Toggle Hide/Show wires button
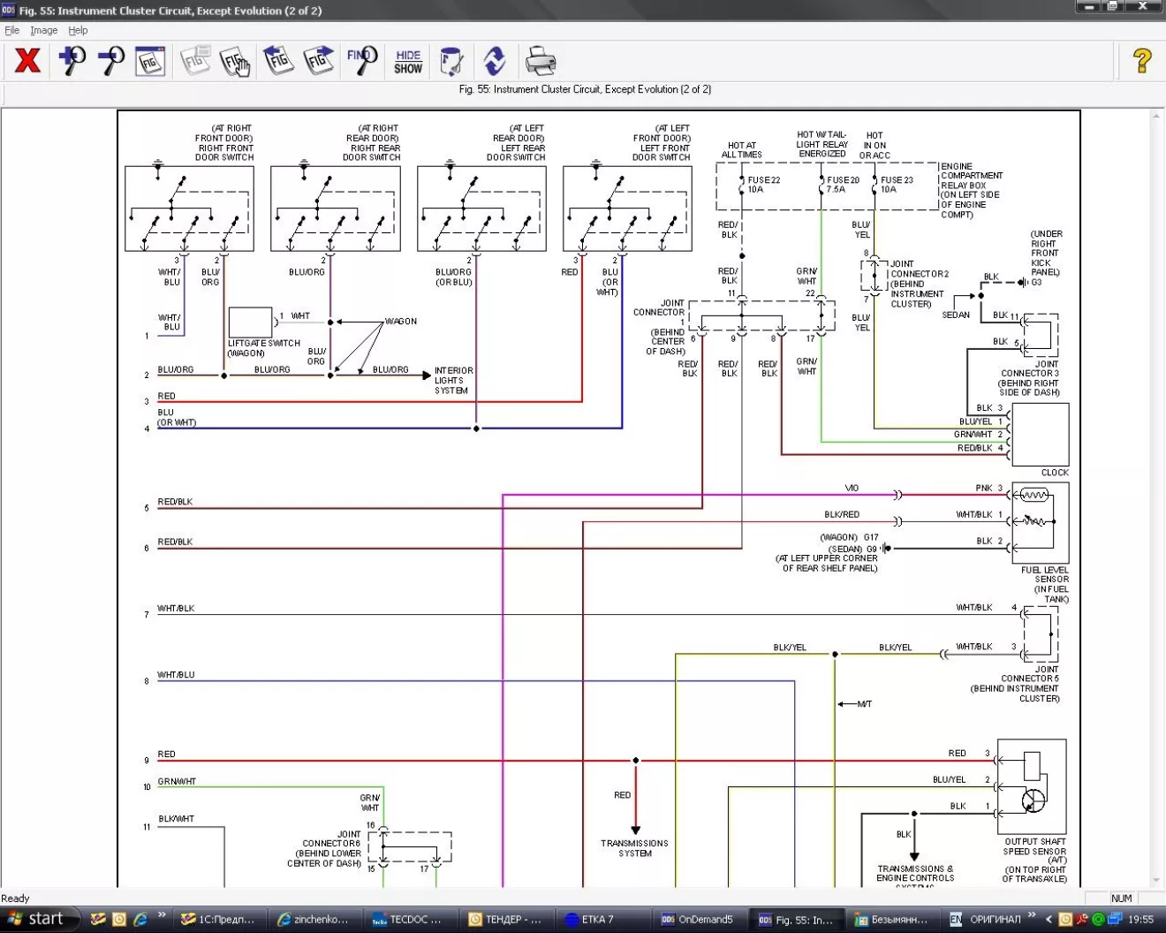This screenshot has height=933, width=1166. [x=408, y=62]
